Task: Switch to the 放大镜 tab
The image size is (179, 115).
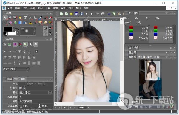Action: point(141,57)
